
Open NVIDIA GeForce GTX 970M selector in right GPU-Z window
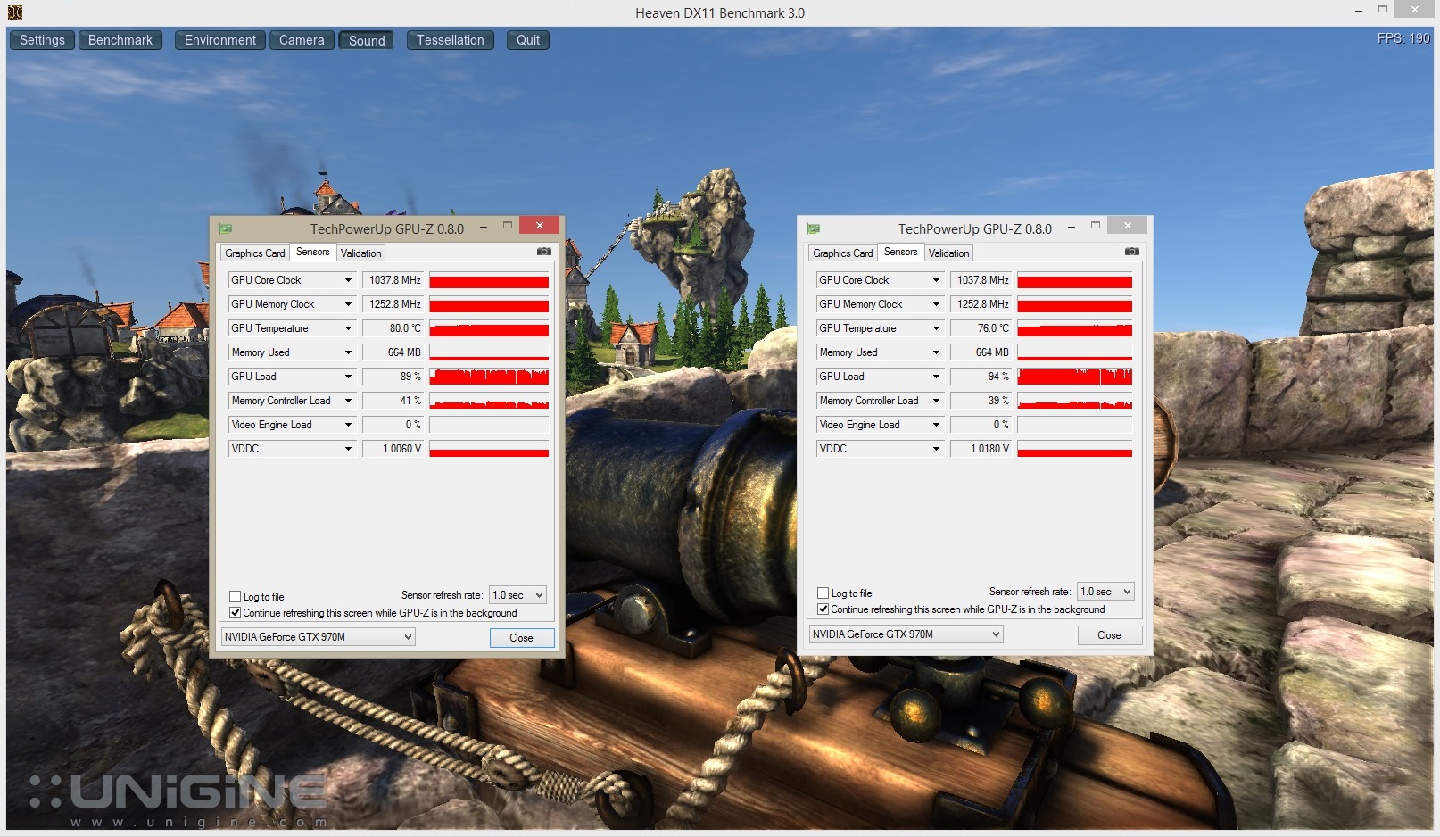tap(906, 634)
